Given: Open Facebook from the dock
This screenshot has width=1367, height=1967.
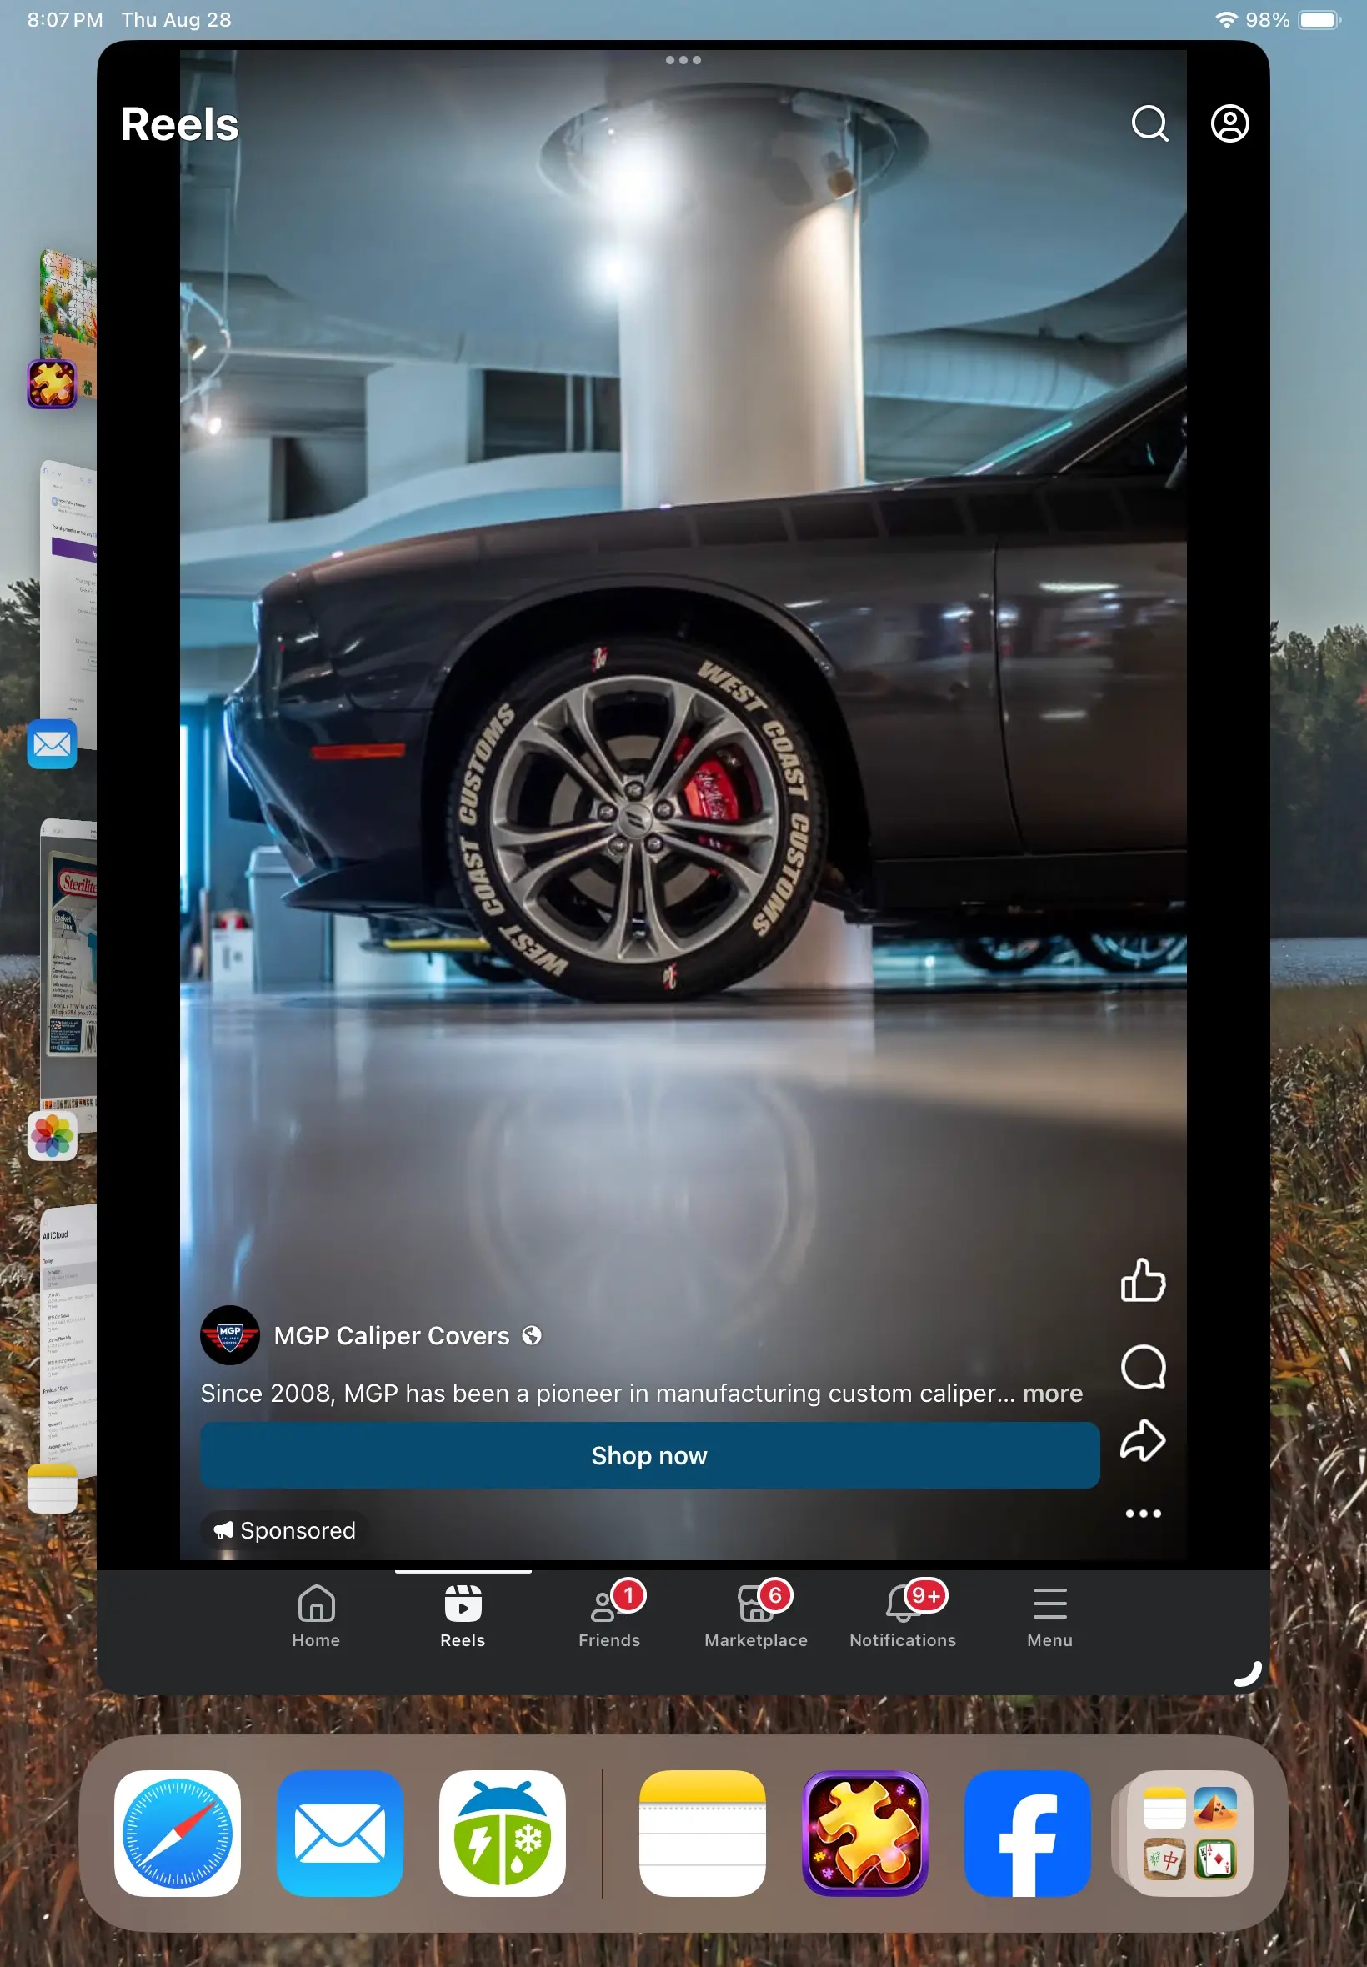Looking at the screenshot, I should point(1027,1833).
